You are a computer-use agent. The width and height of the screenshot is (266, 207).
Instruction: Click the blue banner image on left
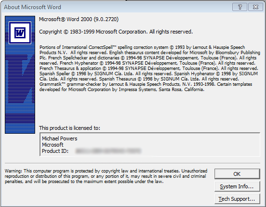(20, 75)
